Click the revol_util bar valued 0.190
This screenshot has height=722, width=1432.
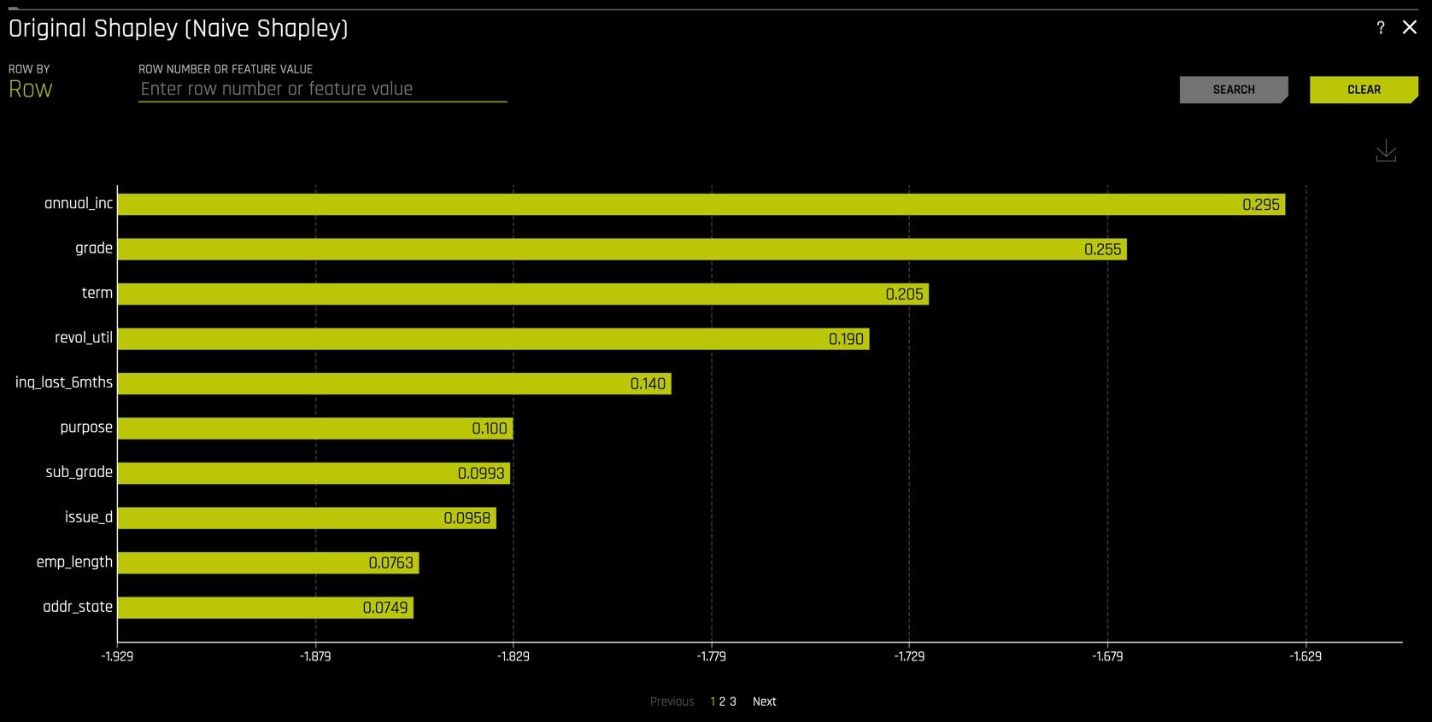(x=492, y=339)
